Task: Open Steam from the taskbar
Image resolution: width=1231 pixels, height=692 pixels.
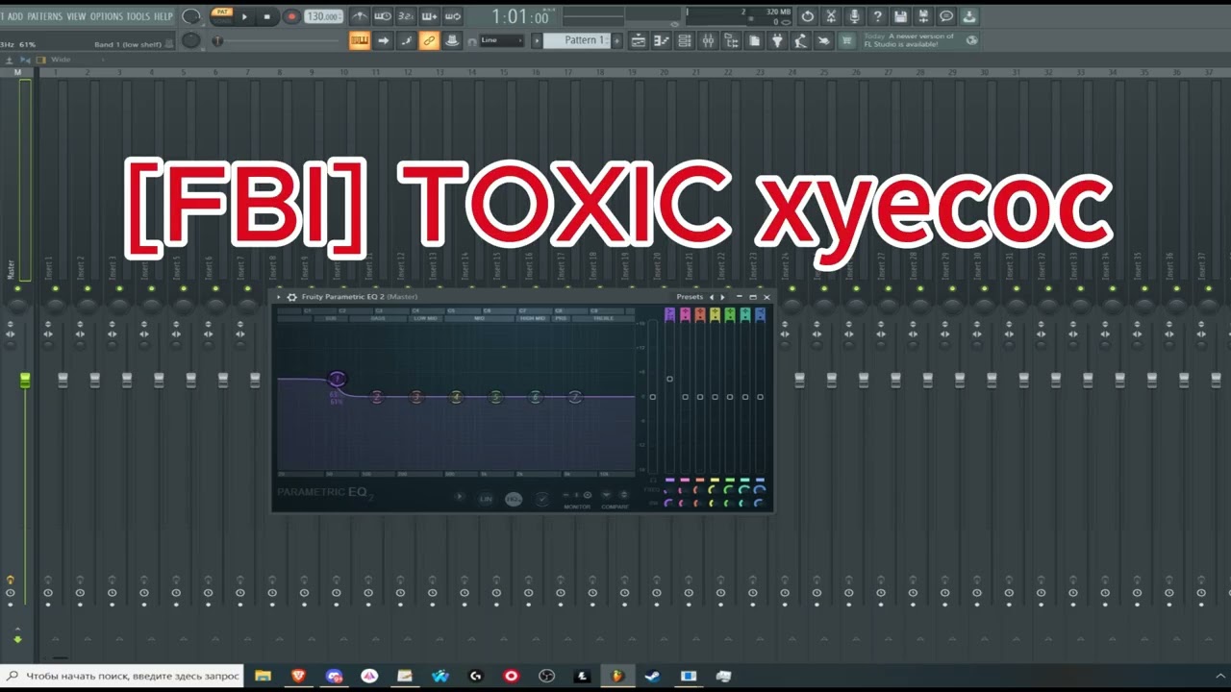Action: pyautogui.click(x=652, y=677)
